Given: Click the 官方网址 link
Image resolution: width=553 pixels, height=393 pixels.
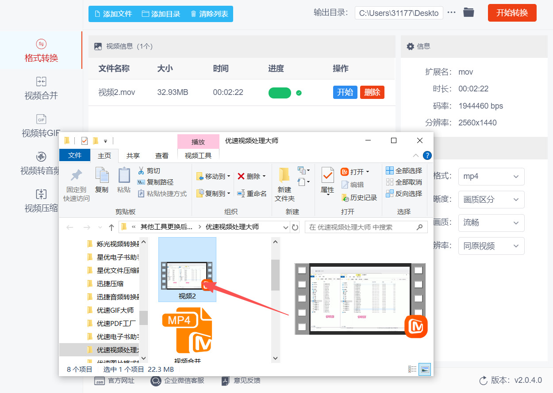Looking at the screenshot, I should pyautogui.click(x=114, y=380).
